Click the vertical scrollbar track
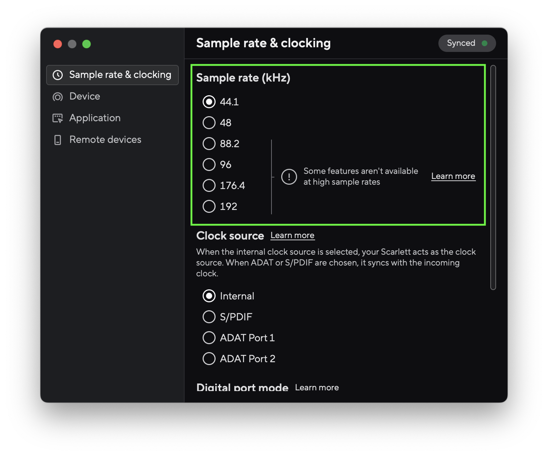Viewport: 548px width, 456px height. (x=492, y=177)
